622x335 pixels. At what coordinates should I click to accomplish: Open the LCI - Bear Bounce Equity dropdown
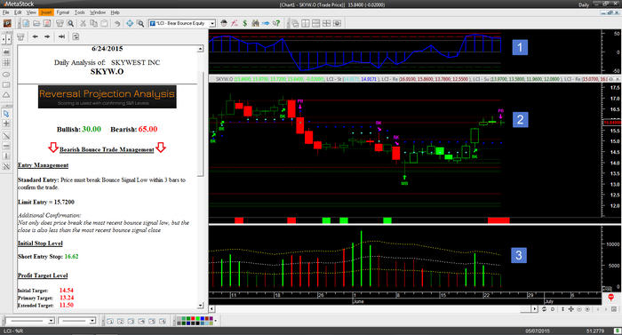coord(182,23)
